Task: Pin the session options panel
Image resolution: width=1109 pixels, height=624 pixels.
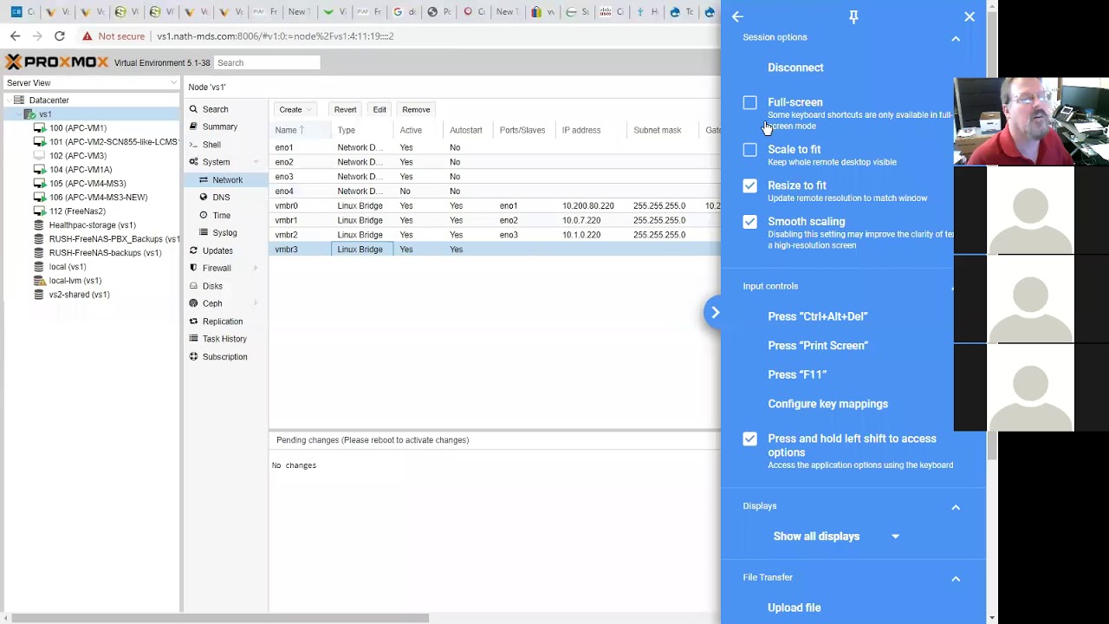Action: pyautogui.click(x=853, y=16)
